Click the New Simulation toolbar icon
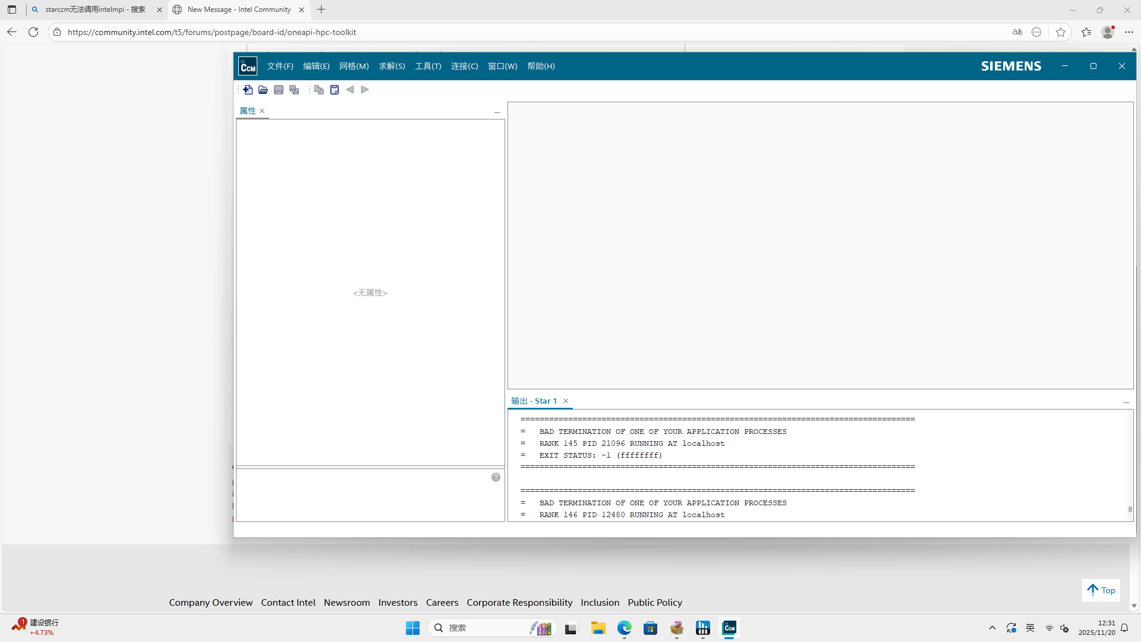This screenshot has width=1141, height=642. pos(248,90)
